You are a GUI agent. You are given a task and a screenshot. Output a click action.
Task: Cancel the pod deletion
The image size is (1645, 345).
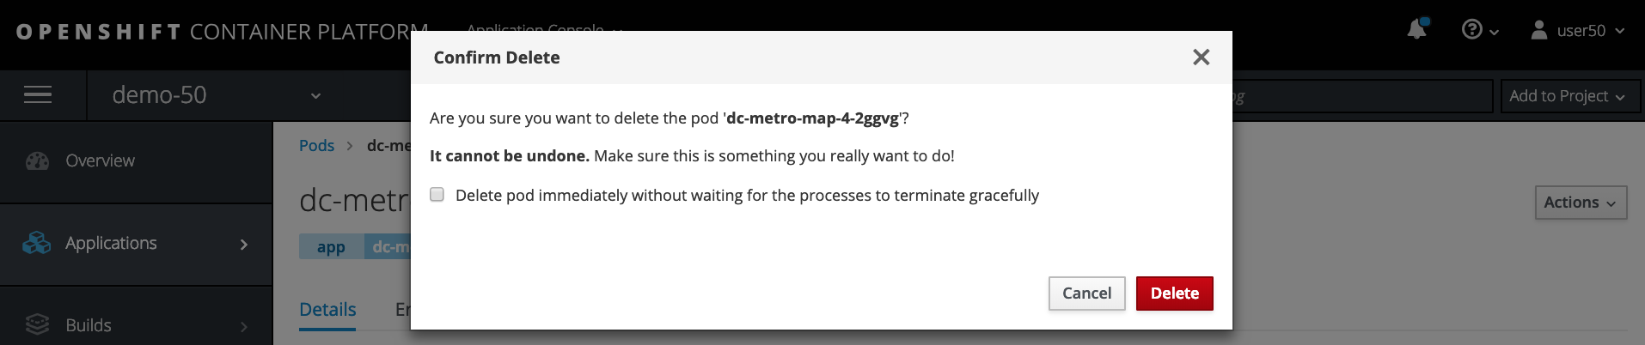tap(1086, 294)
